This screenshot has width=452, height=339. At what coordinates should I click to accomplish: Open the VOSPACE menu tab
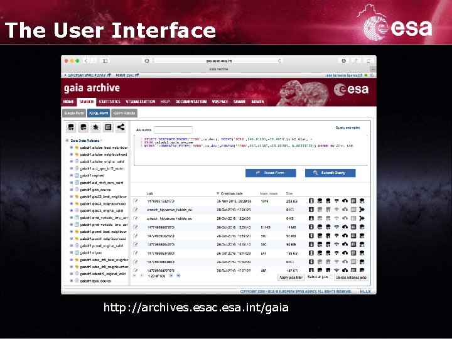[x=220, y=102]
